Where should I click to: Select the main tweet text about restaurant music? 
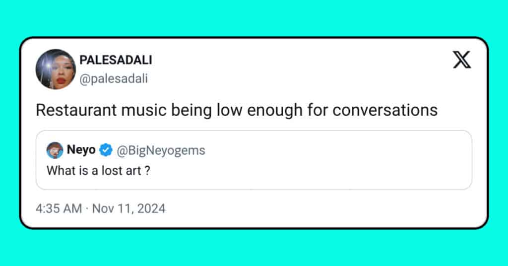coord(237,110)
